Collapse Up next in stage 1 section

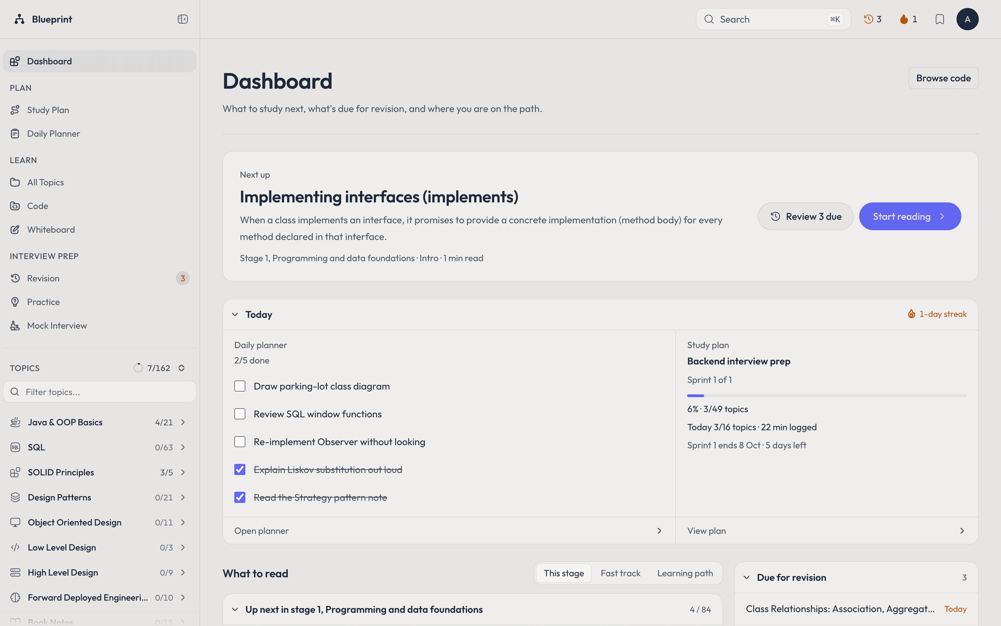[x=235, y=609]
